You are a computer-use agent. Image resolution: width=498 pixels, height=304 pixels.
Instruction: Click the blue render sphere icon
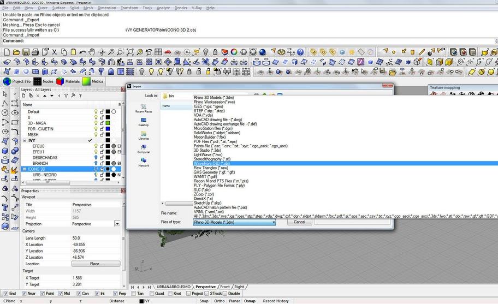(263, 52)
